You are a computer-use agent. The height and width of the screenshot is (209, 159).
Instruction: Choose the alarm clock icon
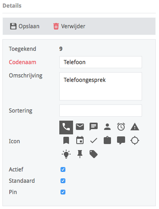(x=121, y=127)
